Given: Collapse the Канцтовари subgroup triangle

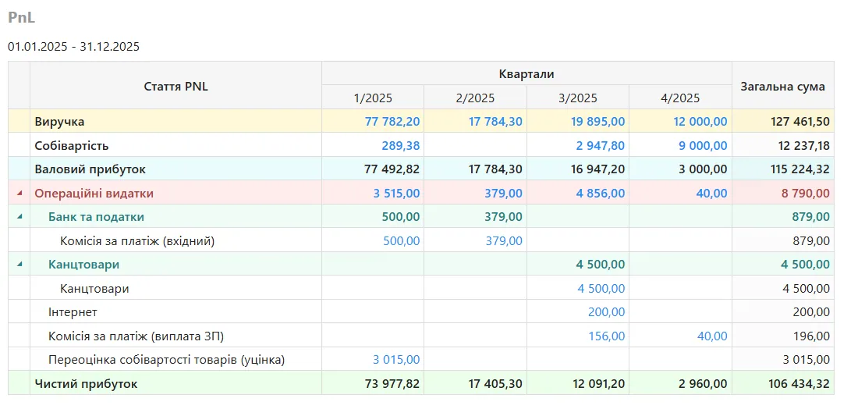Looking at the screenshot, I should [19, 265].
